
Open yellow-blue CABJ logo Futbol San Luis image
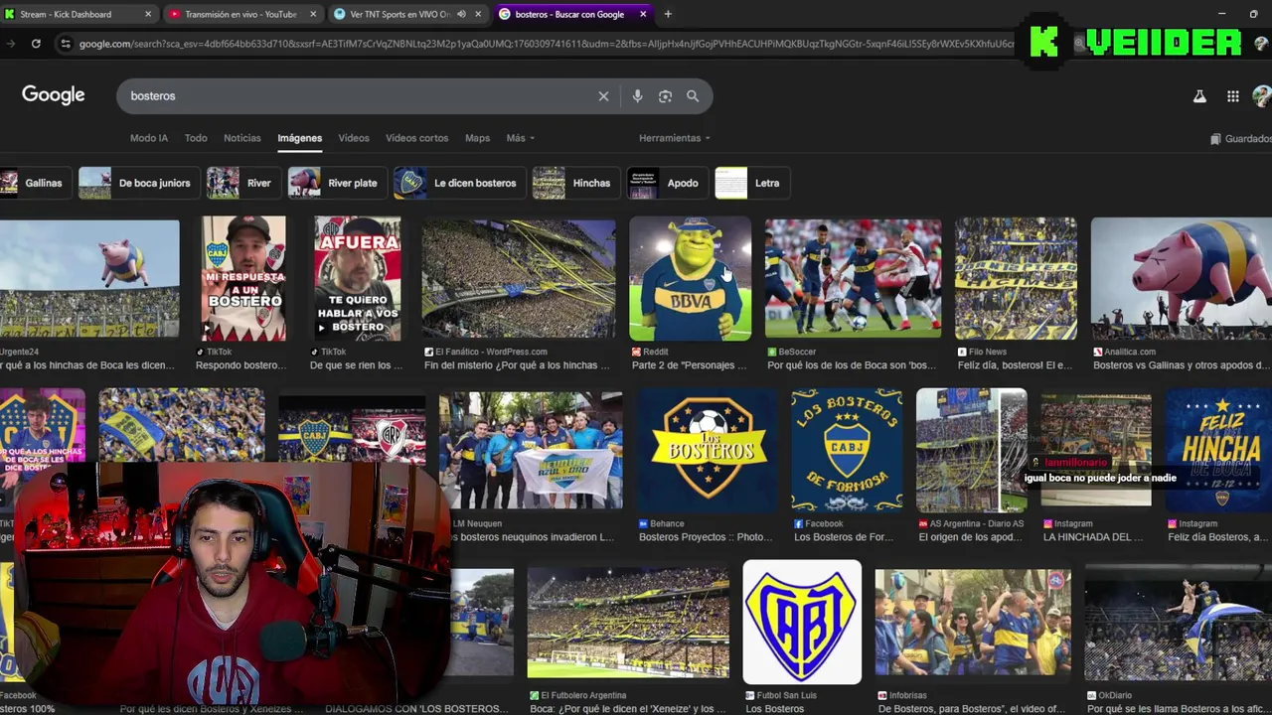pyautogui.click(x=802, y=622)
